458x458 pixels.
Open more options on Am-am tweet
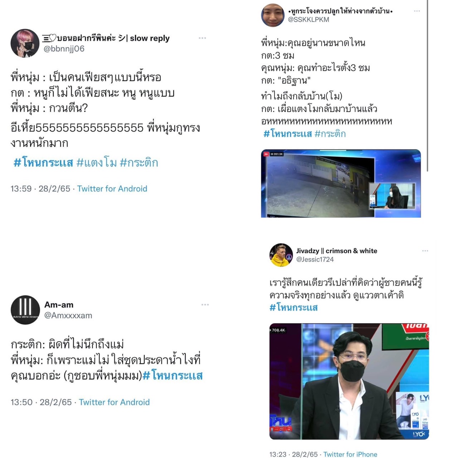tap(205, 305)
